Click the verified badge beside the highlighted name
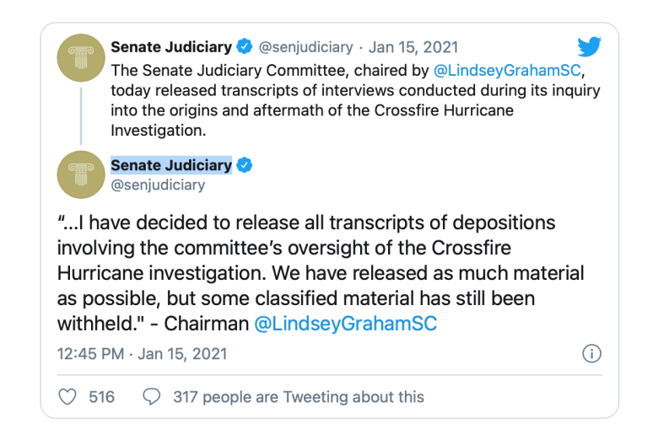Viewport: 653px width, 445px height. click(x=245, y=165)
